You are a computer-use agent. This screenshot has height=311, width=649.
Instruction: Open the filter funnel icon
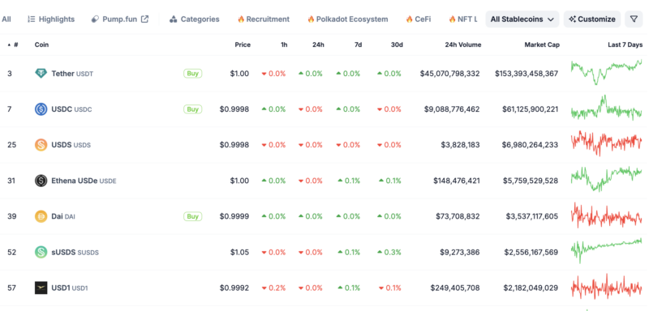tap(634, 19)
